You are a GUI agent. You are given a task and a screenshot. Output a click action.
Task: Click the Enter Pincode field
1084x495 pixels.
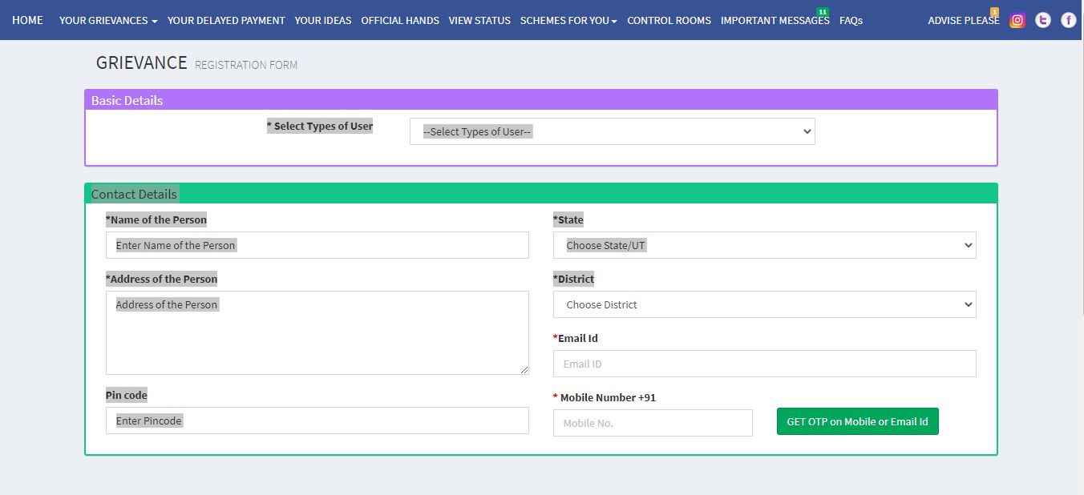[x=317, y=421]
